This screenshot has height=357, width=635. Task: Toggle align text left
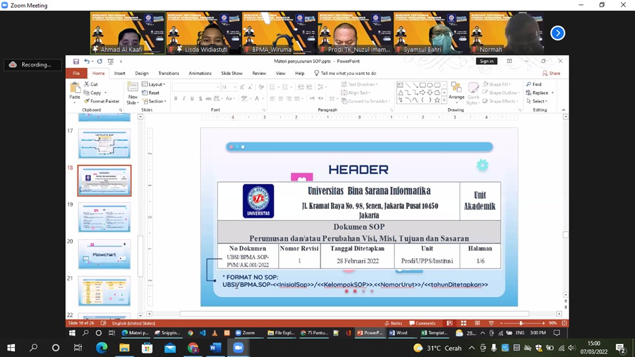(272, 98)
